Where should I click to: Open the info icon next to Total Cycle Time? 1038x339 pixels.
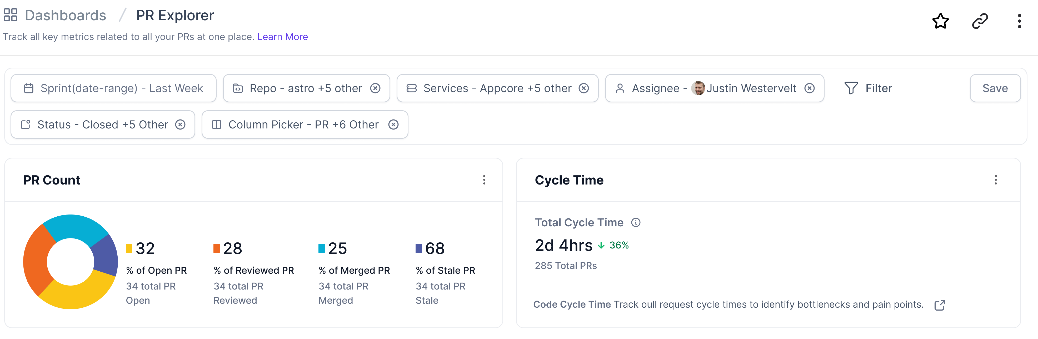click(x=636, y=222)
